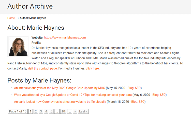
Task: Select Blog category on the May 15 post
Action: click(130, 88)
